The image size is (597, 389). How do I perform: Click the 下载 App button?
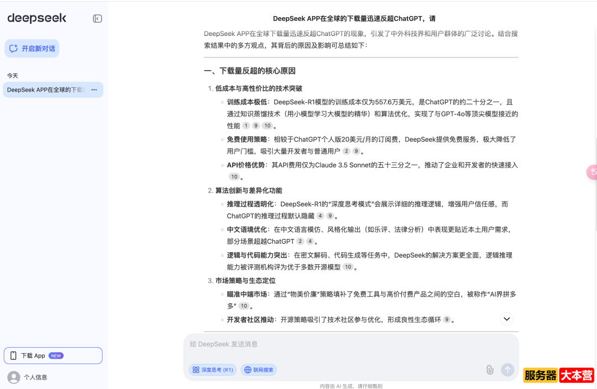point(53,355)
